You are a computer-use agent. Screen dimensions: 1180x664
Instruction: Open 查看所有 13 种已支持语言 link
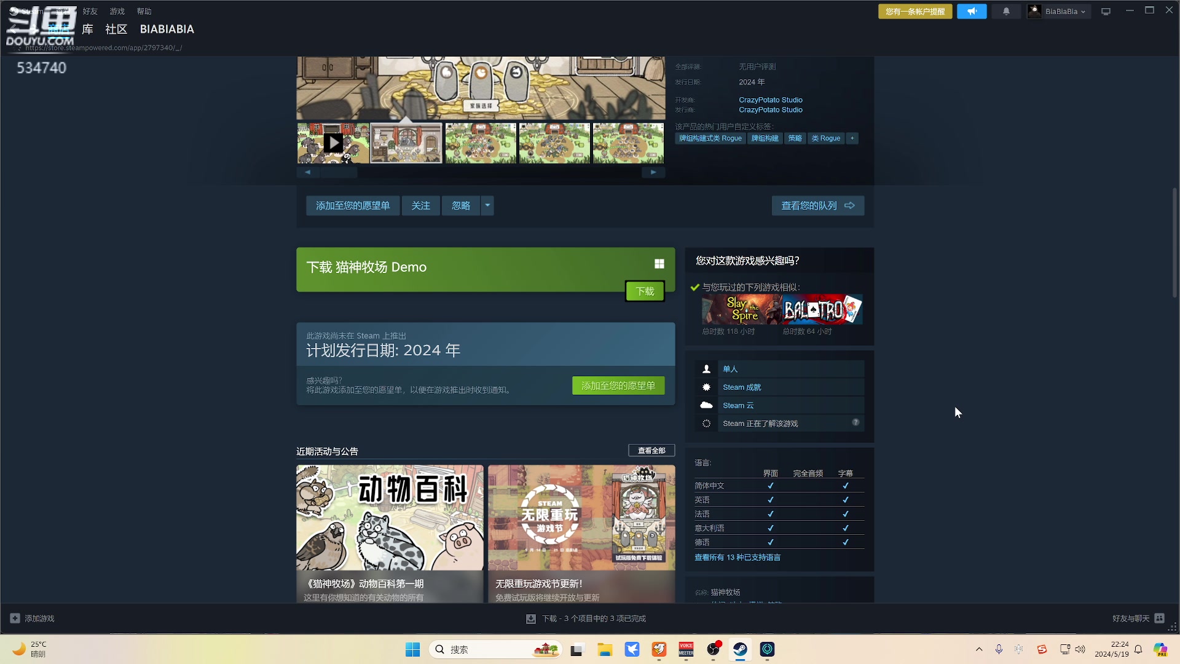(737, 558)
